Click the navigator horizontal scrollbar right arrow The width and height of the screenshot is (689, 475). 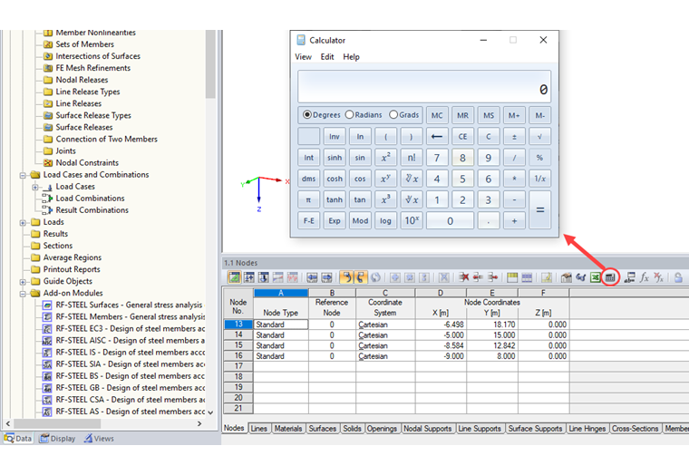tap(199, 423)
